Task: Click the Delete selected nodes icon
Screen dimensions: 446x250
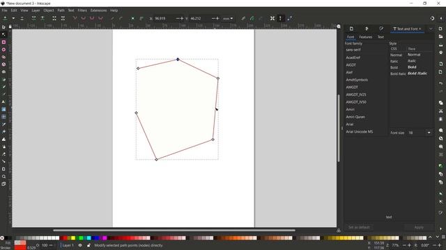Action: [22, 19]
